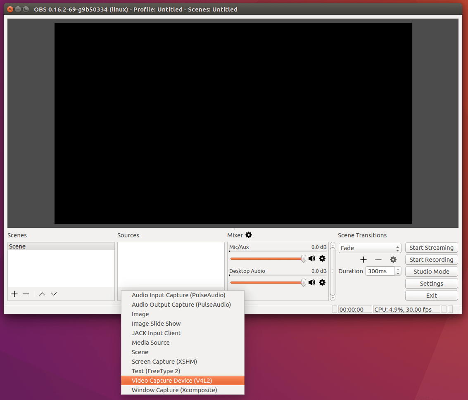The width and height of the screenshot is (468, 400).
Task: Choose Screen Capture (XSHM) from the menu
Action: coord(164,361)
